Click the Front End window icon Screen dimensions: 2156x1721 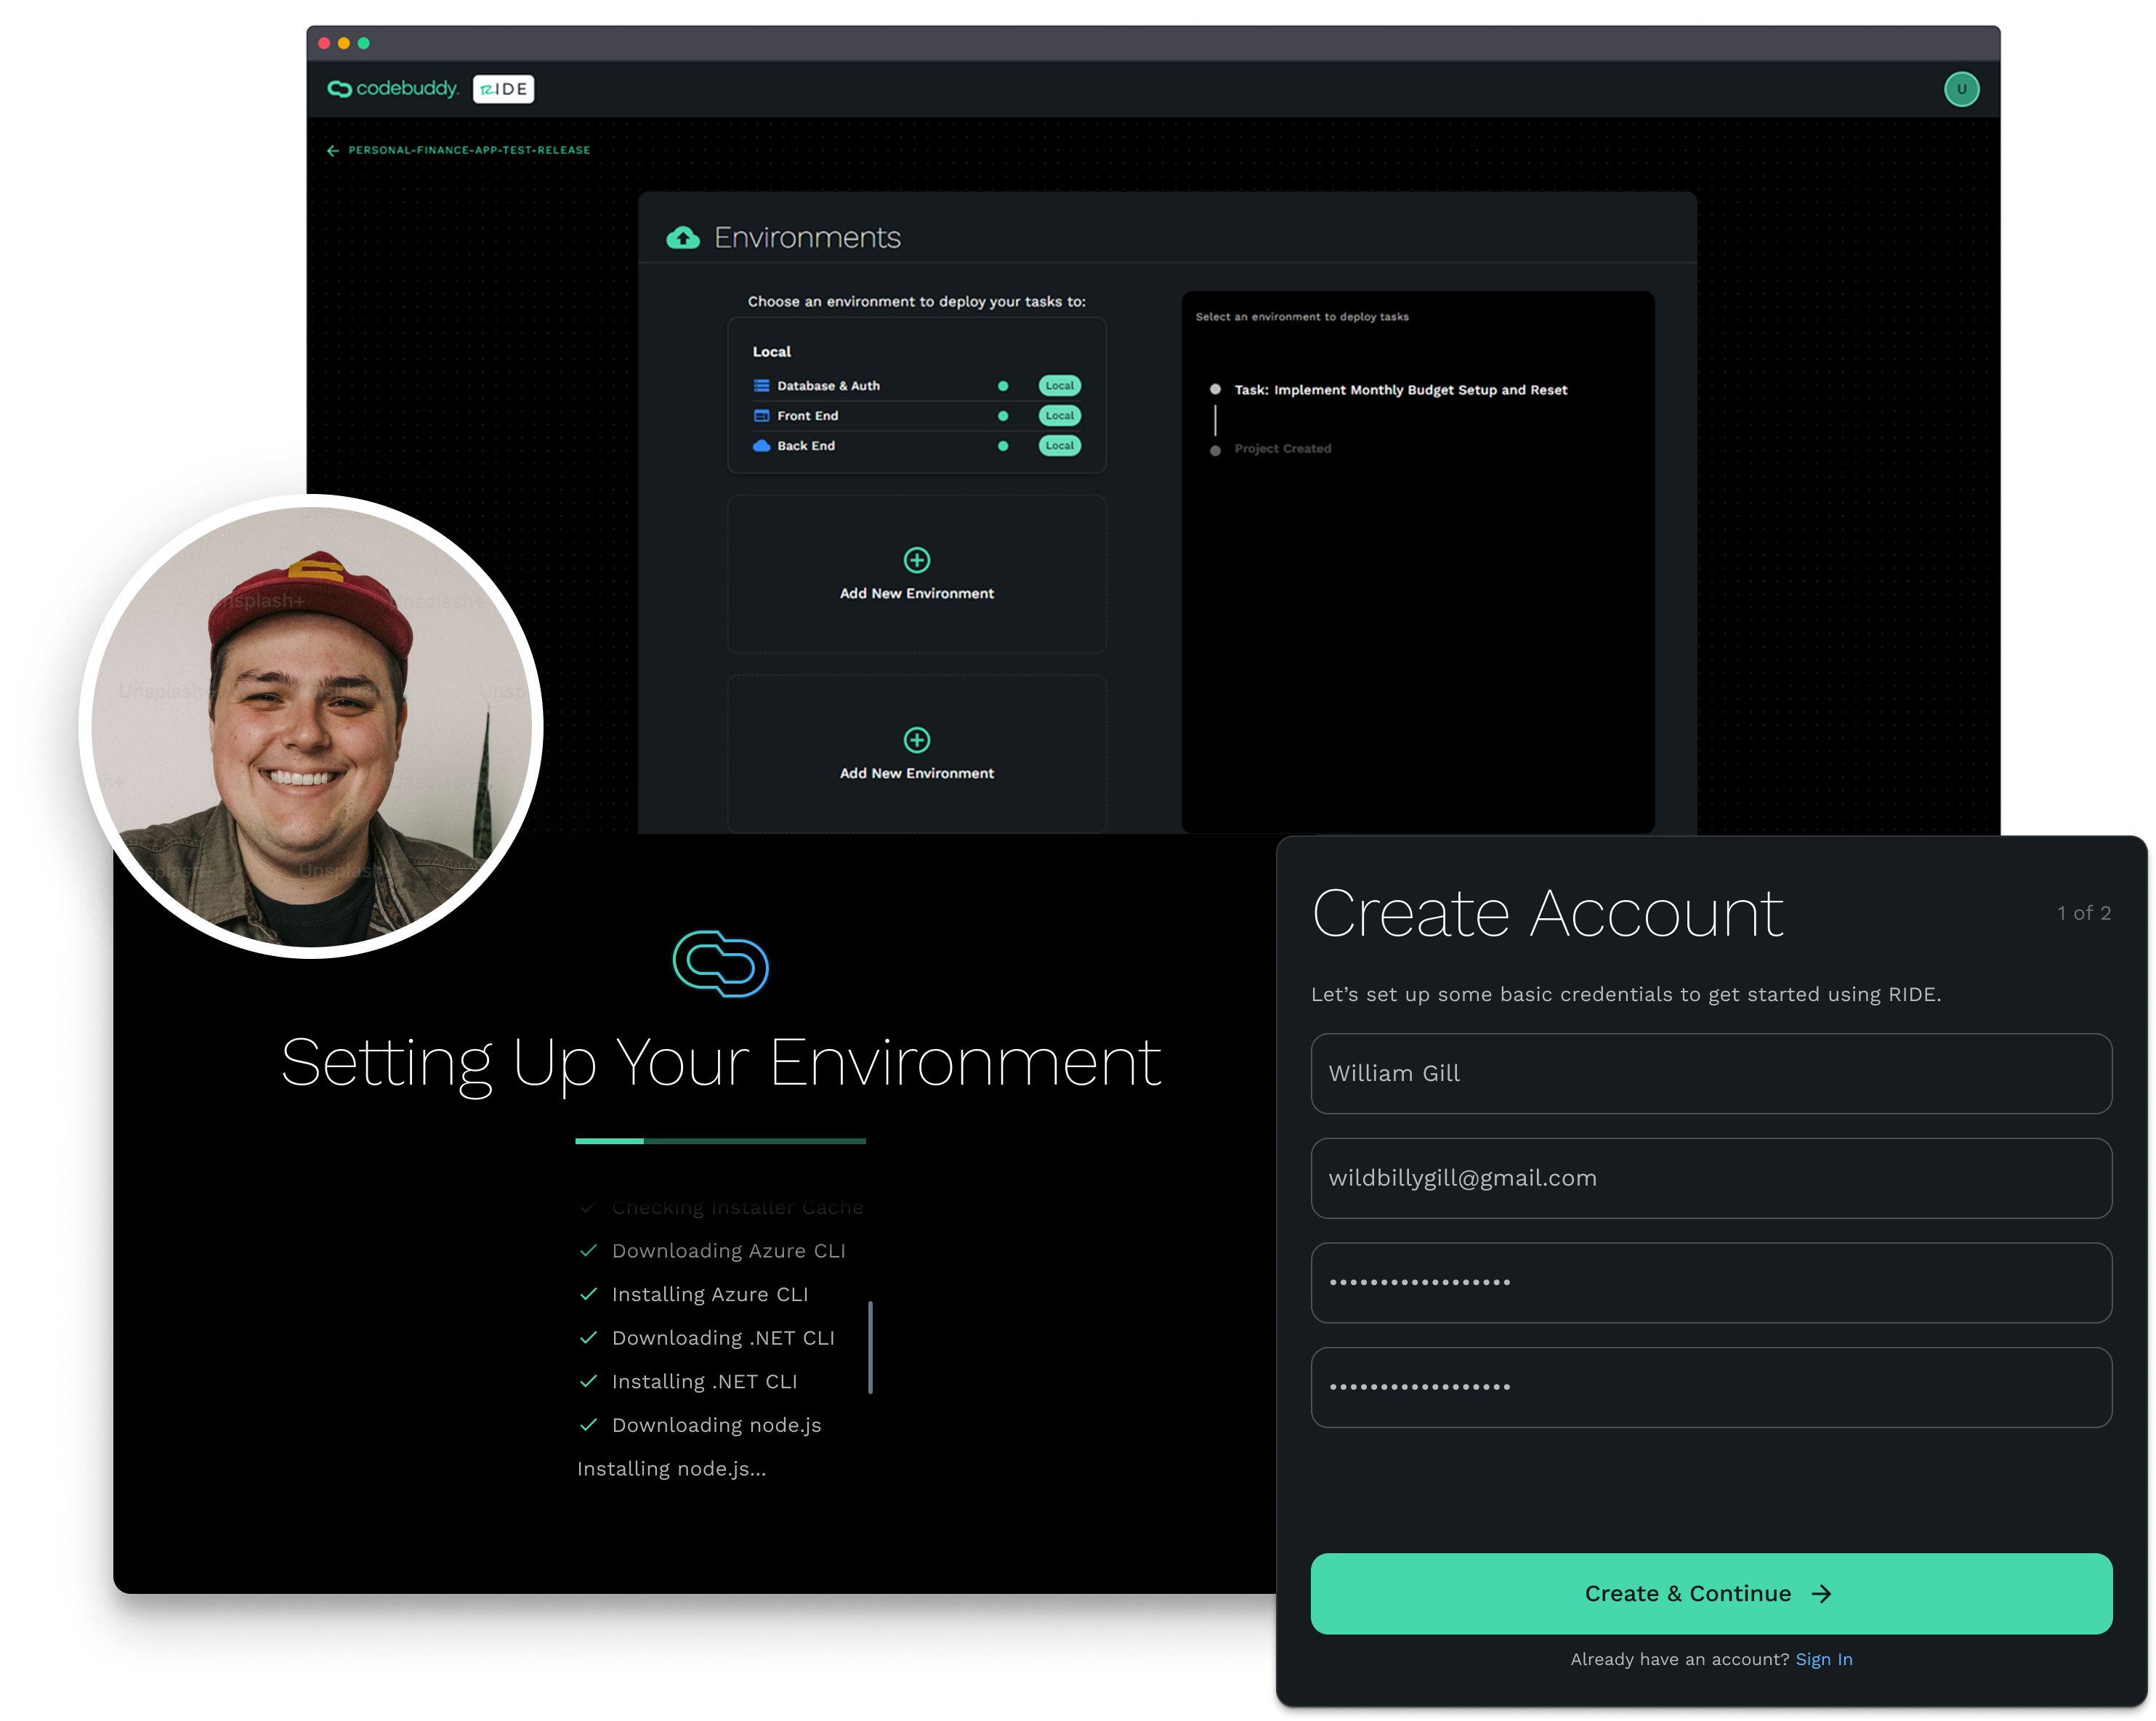click(x=761, y=416)
